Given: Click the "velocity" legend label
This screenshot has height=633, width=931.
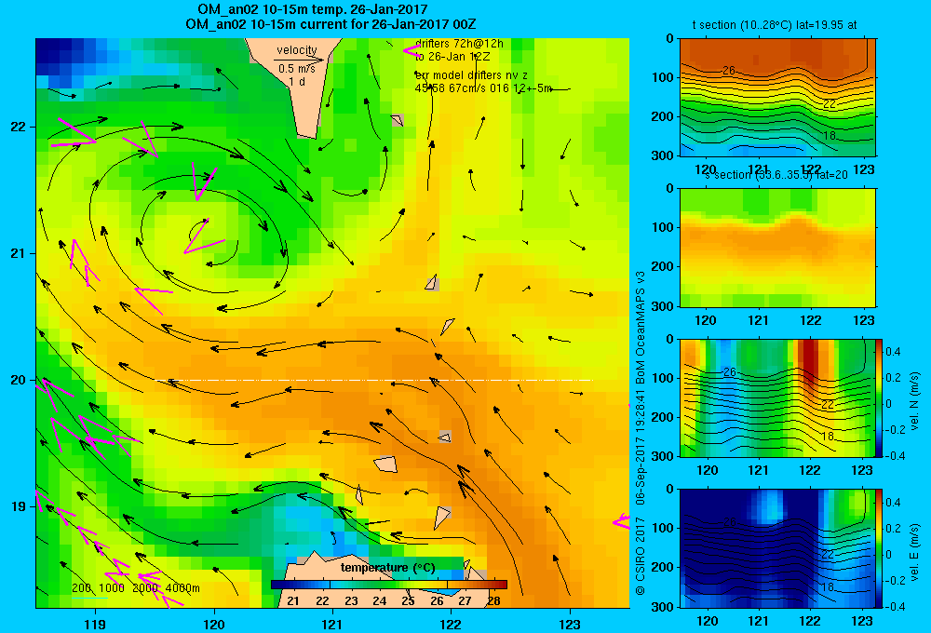Looking at the screenshot, I should [297, 50].
